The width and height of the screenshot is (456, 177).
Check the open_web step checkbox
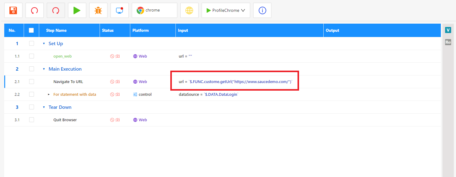(32, 56)
